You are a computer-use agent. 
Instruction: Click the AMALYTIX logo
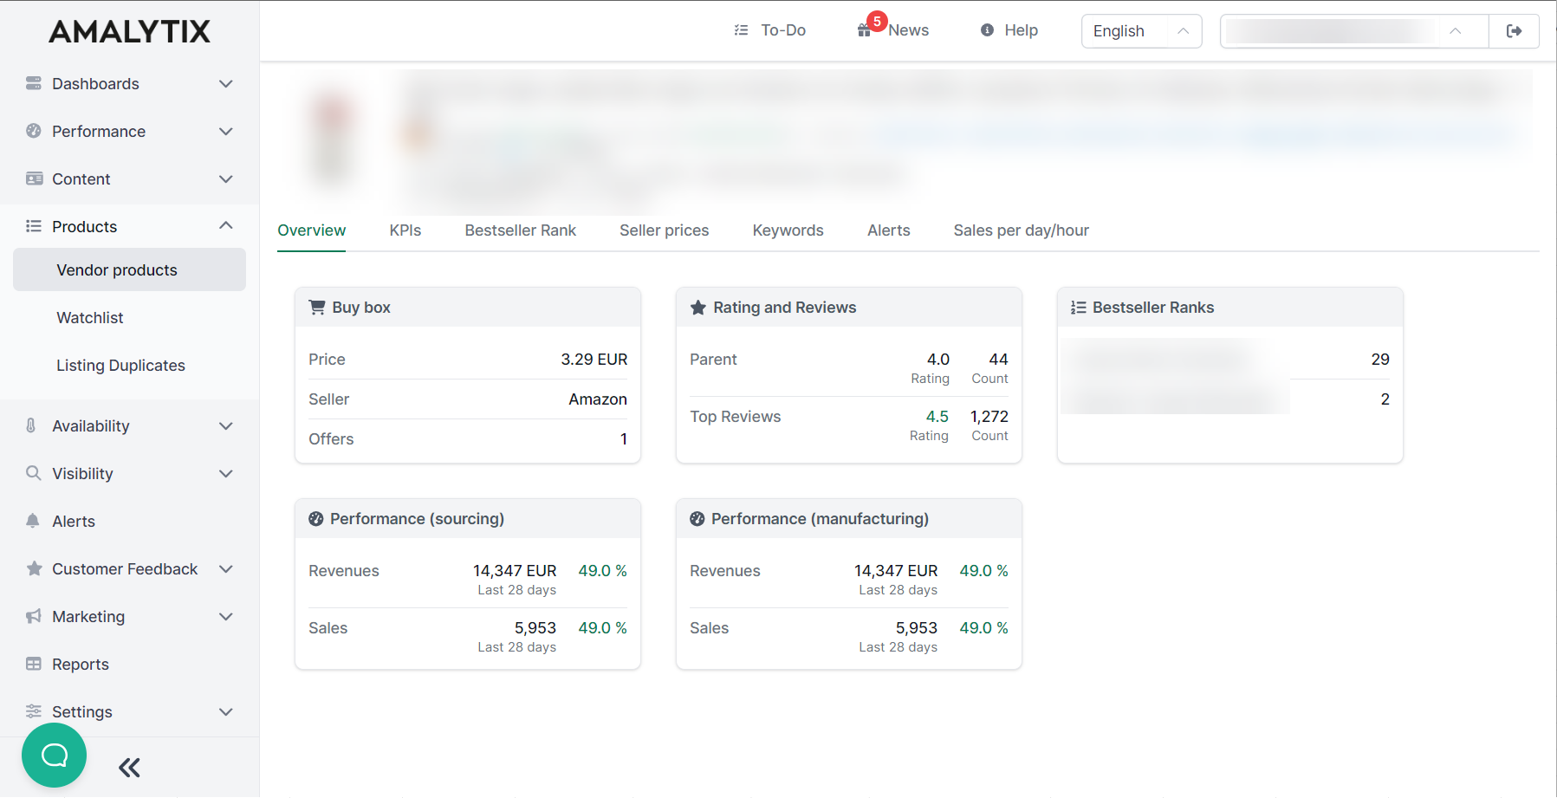(x=129, y=32)
